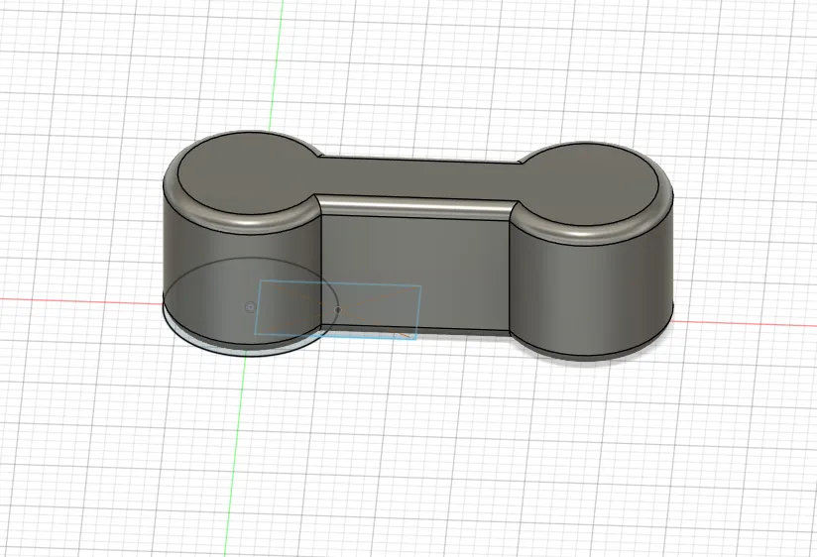Pick the center point of the blue sketch rectangle
This screenshot has width=817, height=557.
click(338, 310)
